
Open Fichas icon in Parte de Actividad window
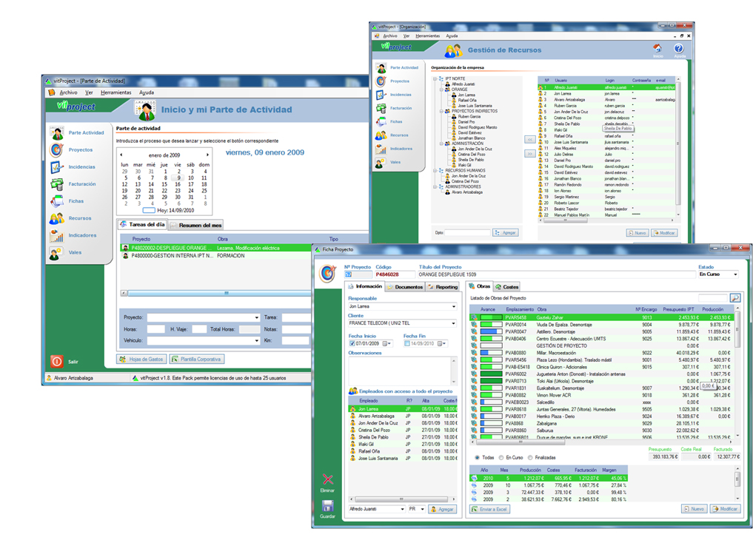[x=57, y=201]
